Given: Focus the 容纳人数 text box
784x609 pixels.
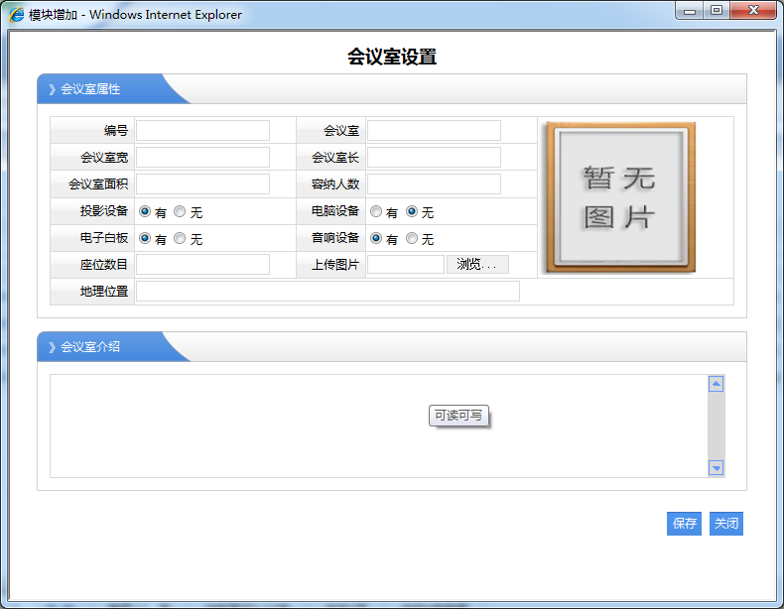Looking at the screenshot, I should [434, 184].
